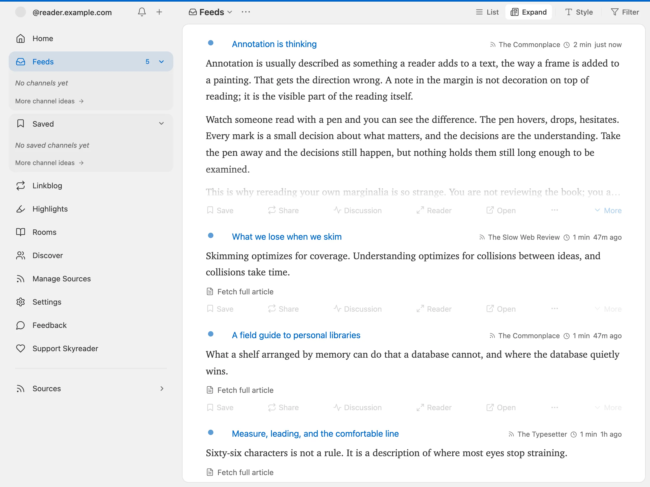The width and height of the screenshot is (650, 487).
Task: Show more actions for A field guide article
Action: click(x=554, y=407)
